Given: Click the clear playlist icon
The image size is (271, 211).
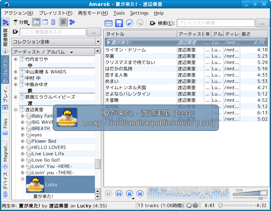Looking at the screenshot, I should (x=109, y=23).
